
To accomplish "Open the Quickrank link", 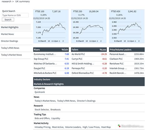I will 40,92.
